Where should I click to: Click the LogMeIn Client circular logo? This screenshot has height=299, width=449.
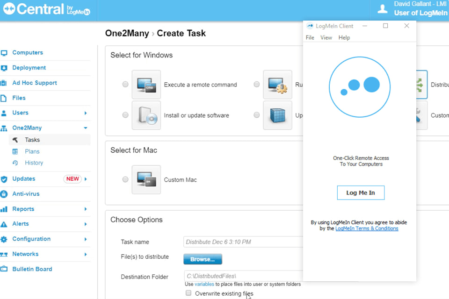pos(360,87)
